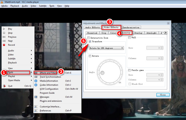Select the Crop sub-tab
Screen dimensions: 186x120
coord(104,33)
